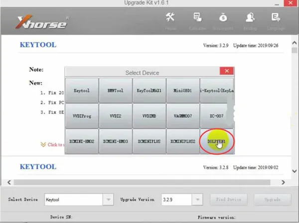This screenshot has height=223, width=299.
Task: Choose MiniOBD1 device
Action: [183, 91]
